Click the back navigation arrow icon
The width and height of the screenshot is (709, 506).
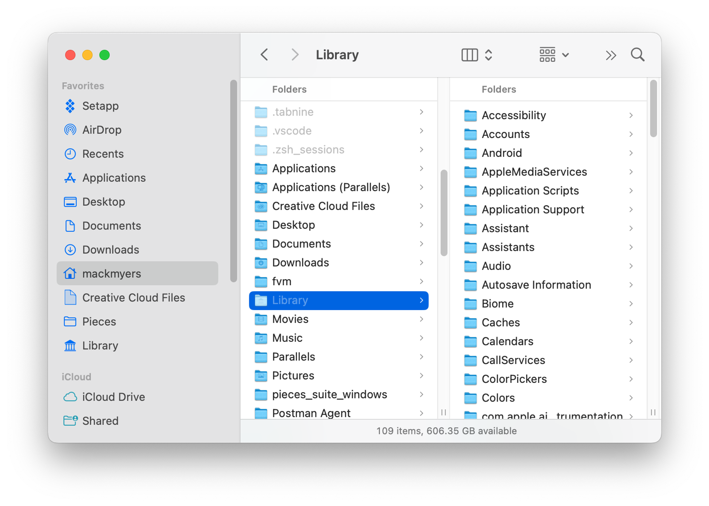click(264, 54)
